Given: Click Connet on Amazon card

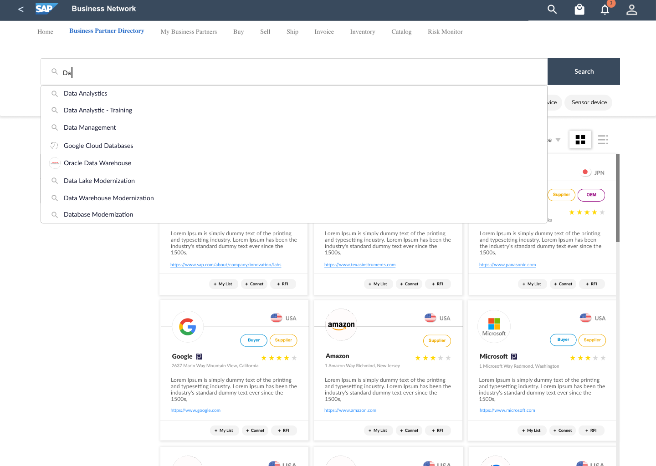Looking at the screenshot, I should [409, 431].
